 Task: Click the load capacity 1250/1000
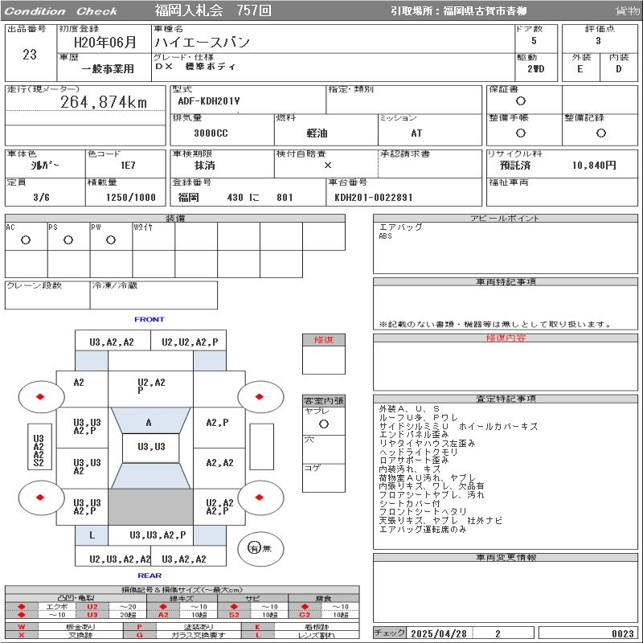point(131,197)
